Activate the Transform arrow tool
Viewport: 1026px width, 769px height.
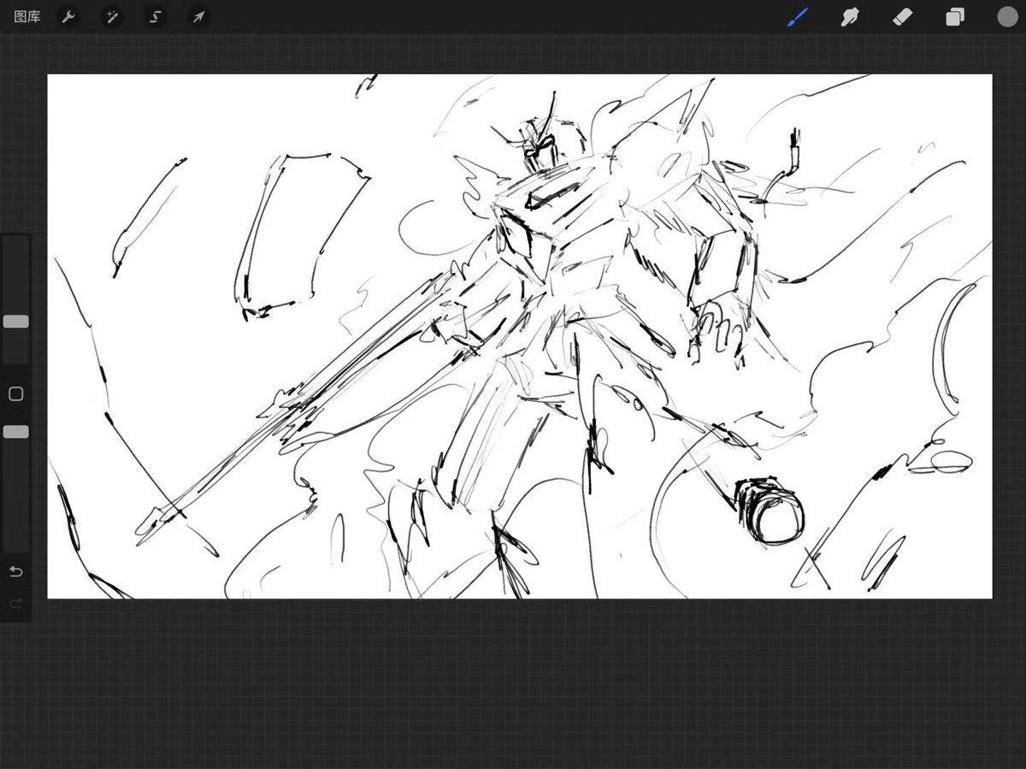coord(198,16)
